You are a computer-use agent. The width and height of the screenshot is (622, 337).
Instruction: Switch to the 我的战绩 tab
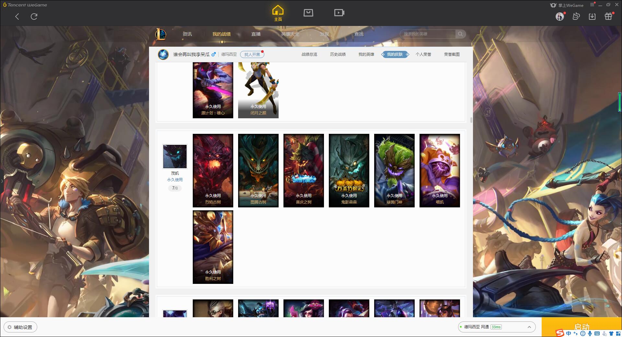(222, 34)
